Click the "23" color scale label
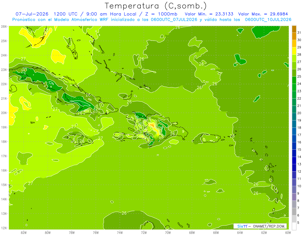This screenshot has height=236, width=306. [x=299, y=91]
